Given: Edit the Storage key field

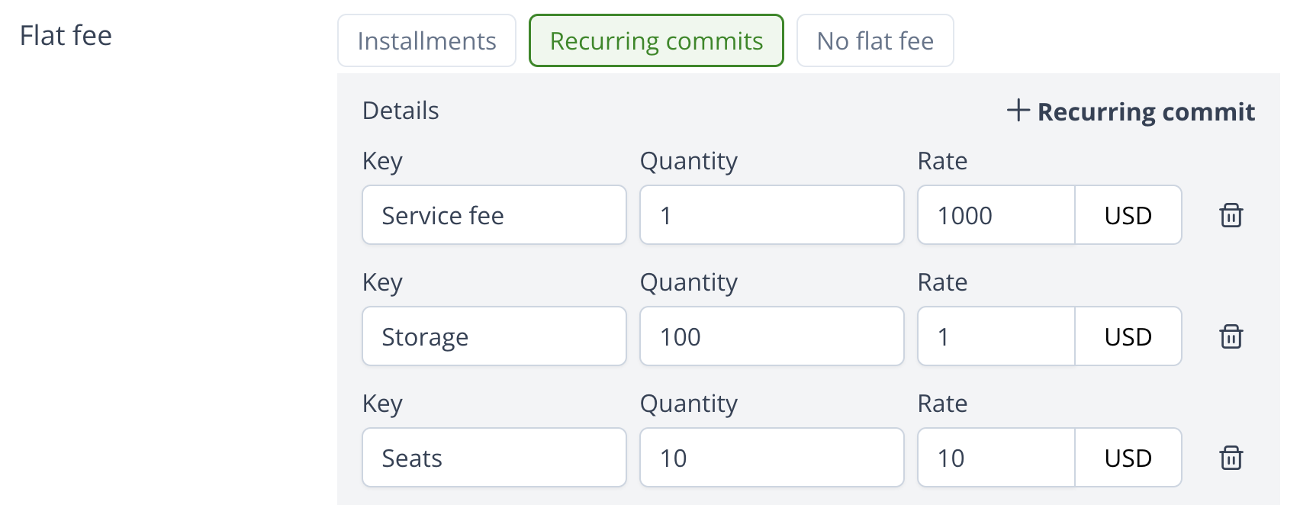Looking at the screenshot, I should 494,336.
